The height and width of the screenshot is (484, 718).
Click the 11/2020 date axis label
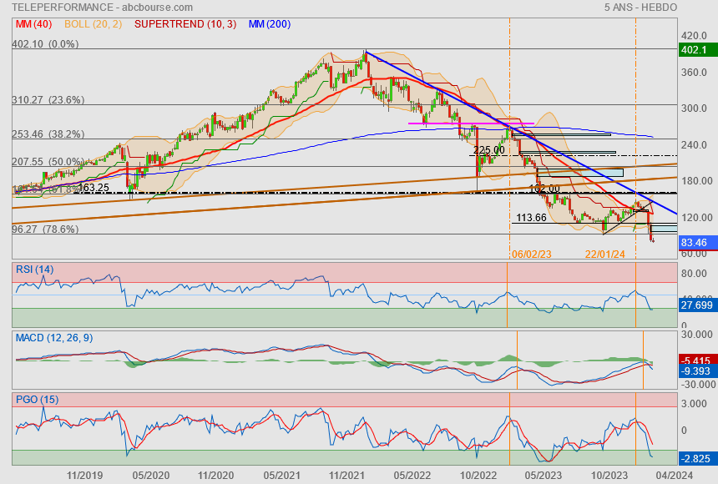(215, 476)
